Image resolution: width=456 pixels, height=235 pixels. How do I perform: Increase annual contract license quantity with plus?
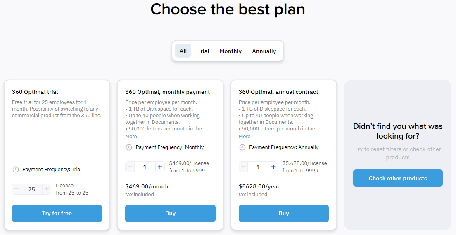pos(273,167)
